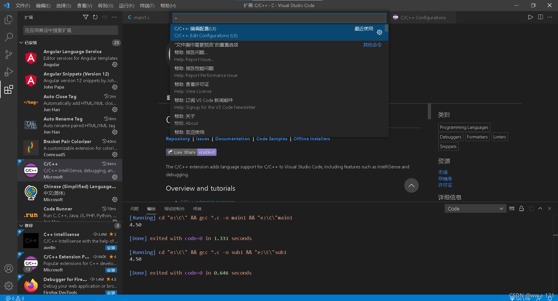Open the 文件(F) menu

click(23, 6)
